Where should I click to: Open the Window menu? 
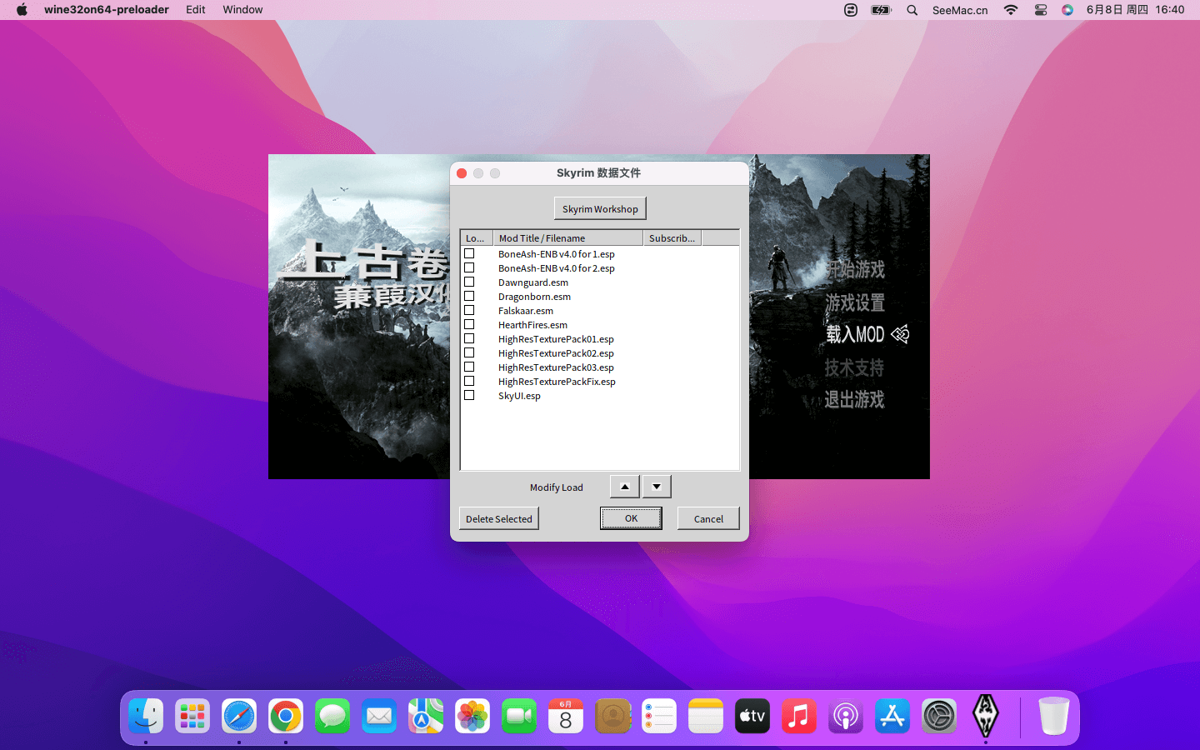(x=242, y=10)
